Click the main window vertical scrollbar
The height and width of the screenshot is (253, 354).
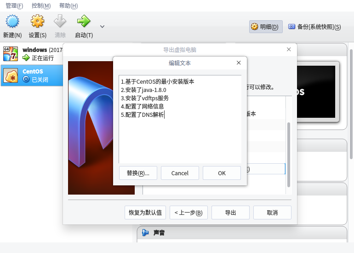[351, 104]
